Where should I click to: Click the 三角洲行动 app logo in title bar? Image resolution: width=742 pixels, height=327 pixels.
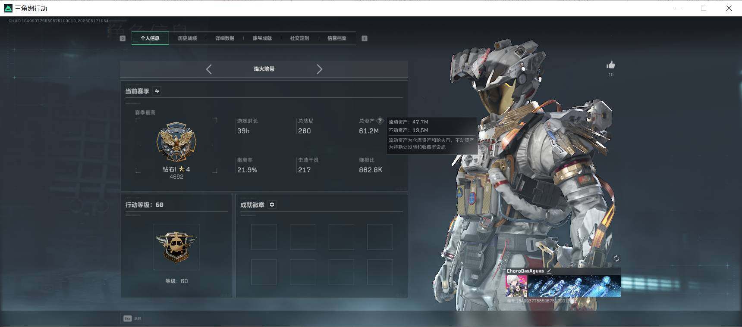8,8
